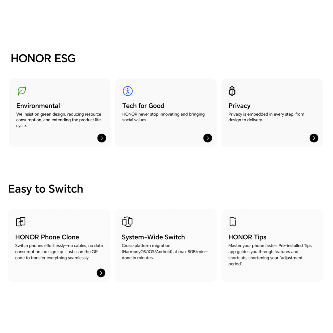333x333 pixels.
Task: Click the HONOR Tips phone sparkle icon
Action: [232, 221]
